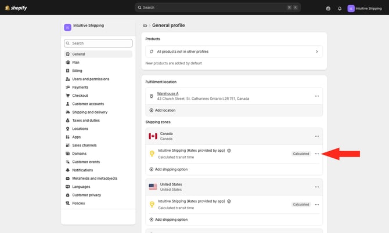The image size is (389, 233).
Task: Click the shipping truck breadcrumb icon
Action: [145, 26]
